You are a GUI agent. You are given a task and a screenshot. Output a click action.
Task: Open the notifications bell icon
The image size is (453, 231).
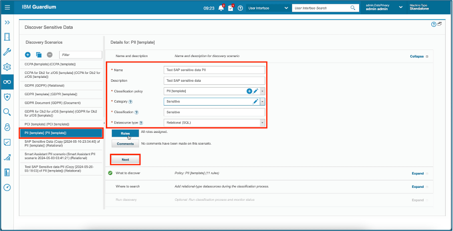(x=221, y=8)
